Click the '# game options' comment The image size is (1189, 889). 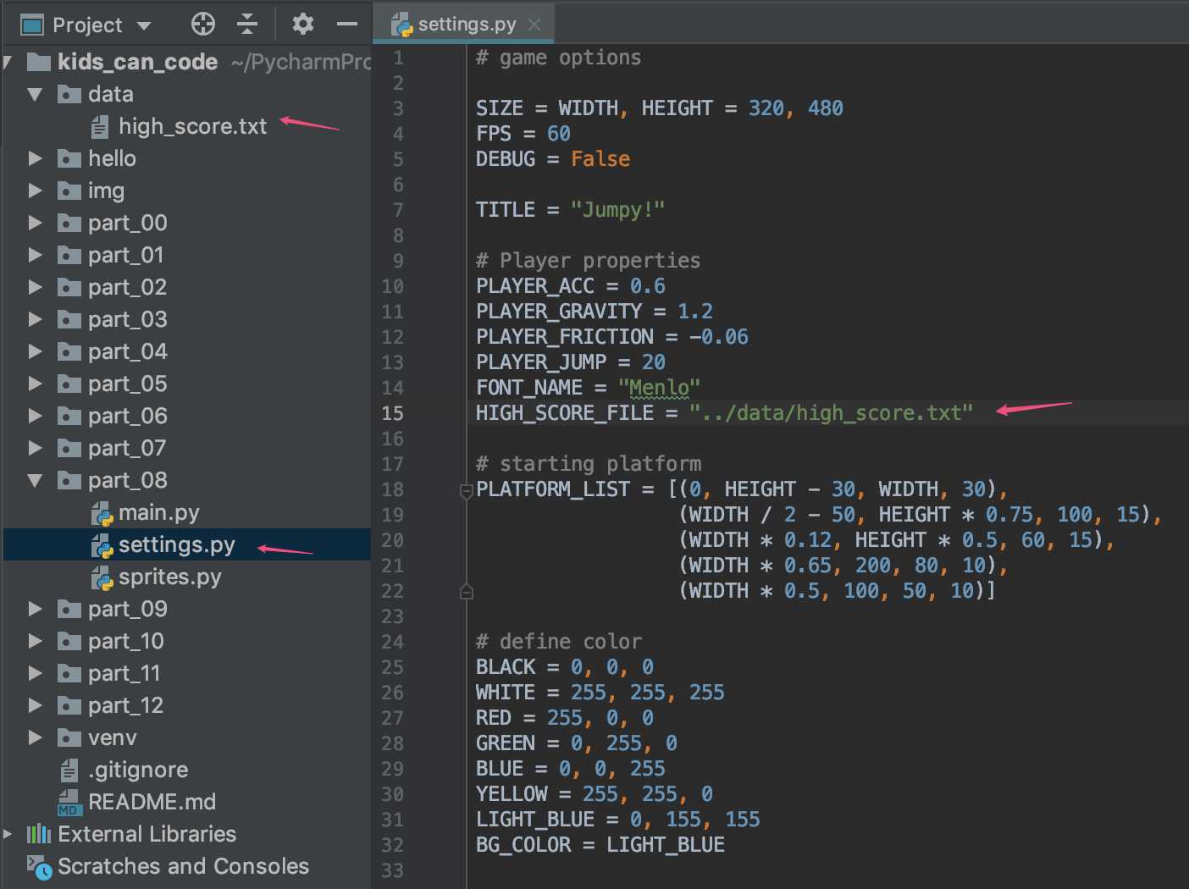[x=559, y=58]
